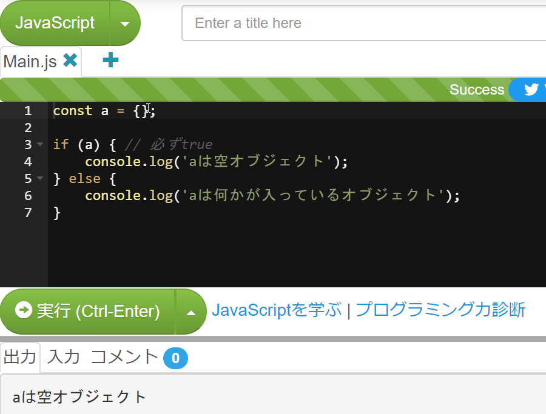The image size is (546, 414).
Task: Click line number 6 in gutter
Action: 28,196
